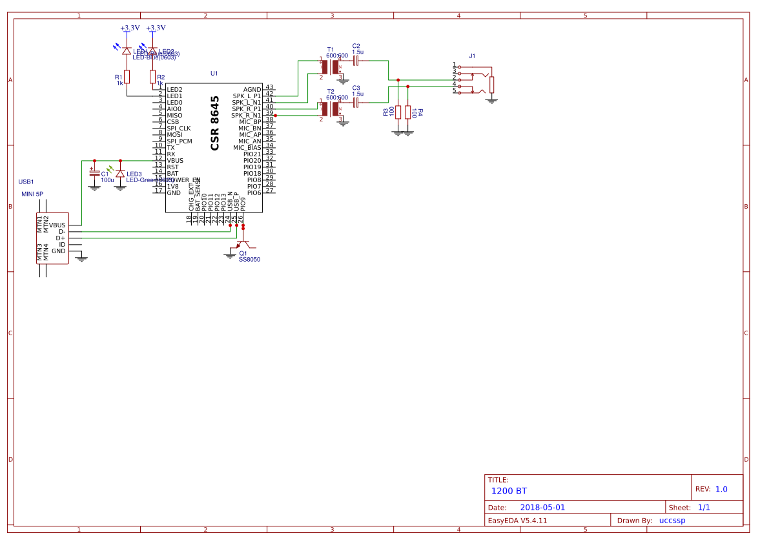Select resistor R3 100 ohm symbol
Image resolution: width=760 pixels, height=540 pixels.
pos(398,112)
